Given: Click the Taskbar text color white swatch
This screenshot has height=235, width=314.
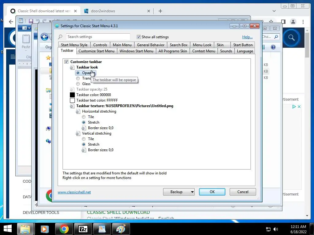Looking at the screenshot, I should tap(72, 100).
